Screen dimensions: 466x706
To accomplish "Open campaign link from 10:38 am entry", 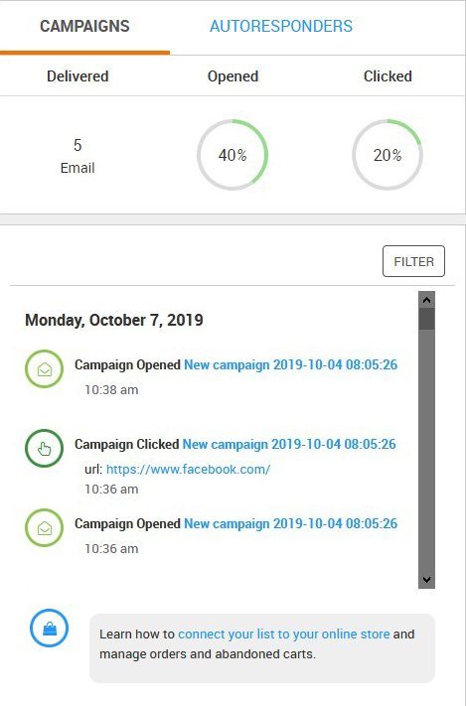I will pos(291,364).
